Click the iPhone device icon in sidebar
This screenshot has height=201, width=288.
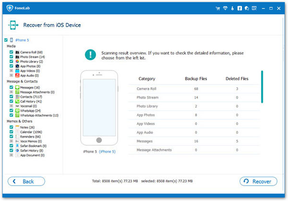click(12, 40)
